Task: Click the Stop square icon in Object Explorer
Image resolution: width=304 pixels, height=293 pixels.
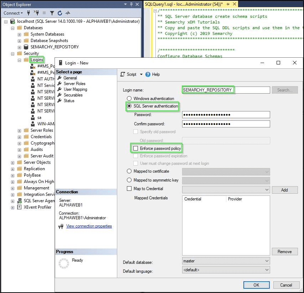Action: [44, 13]
